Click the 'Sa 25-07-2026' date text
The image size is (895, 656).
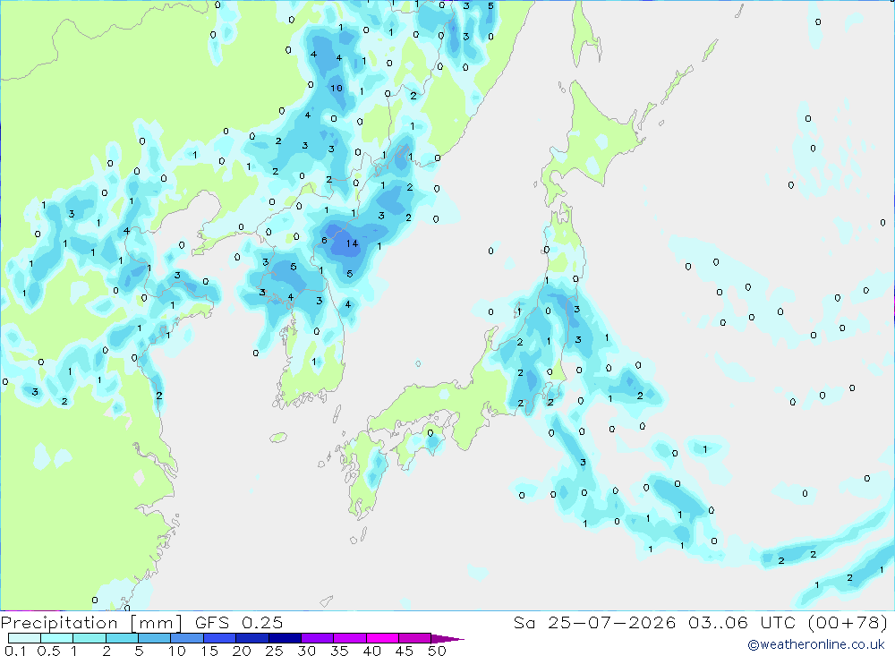tap(595, 623)
